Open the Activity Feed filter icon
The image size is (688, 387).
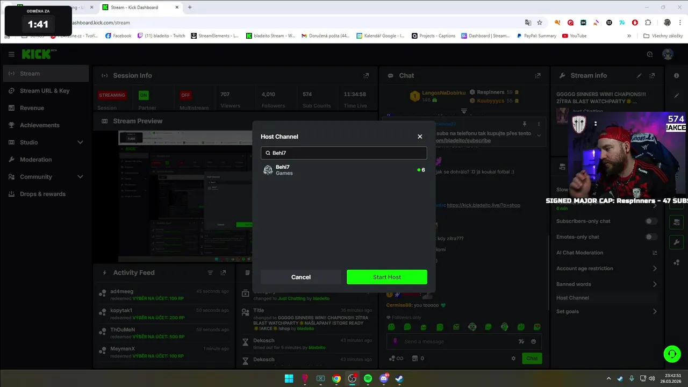pos(210,273)
